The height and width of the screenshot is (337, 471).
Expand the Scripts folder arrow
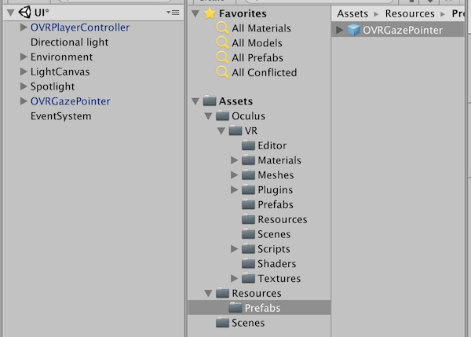[234, 249]
